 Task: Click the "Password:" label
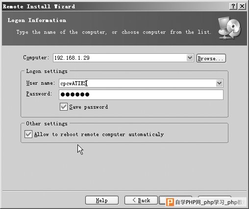(x=39, y=94)
